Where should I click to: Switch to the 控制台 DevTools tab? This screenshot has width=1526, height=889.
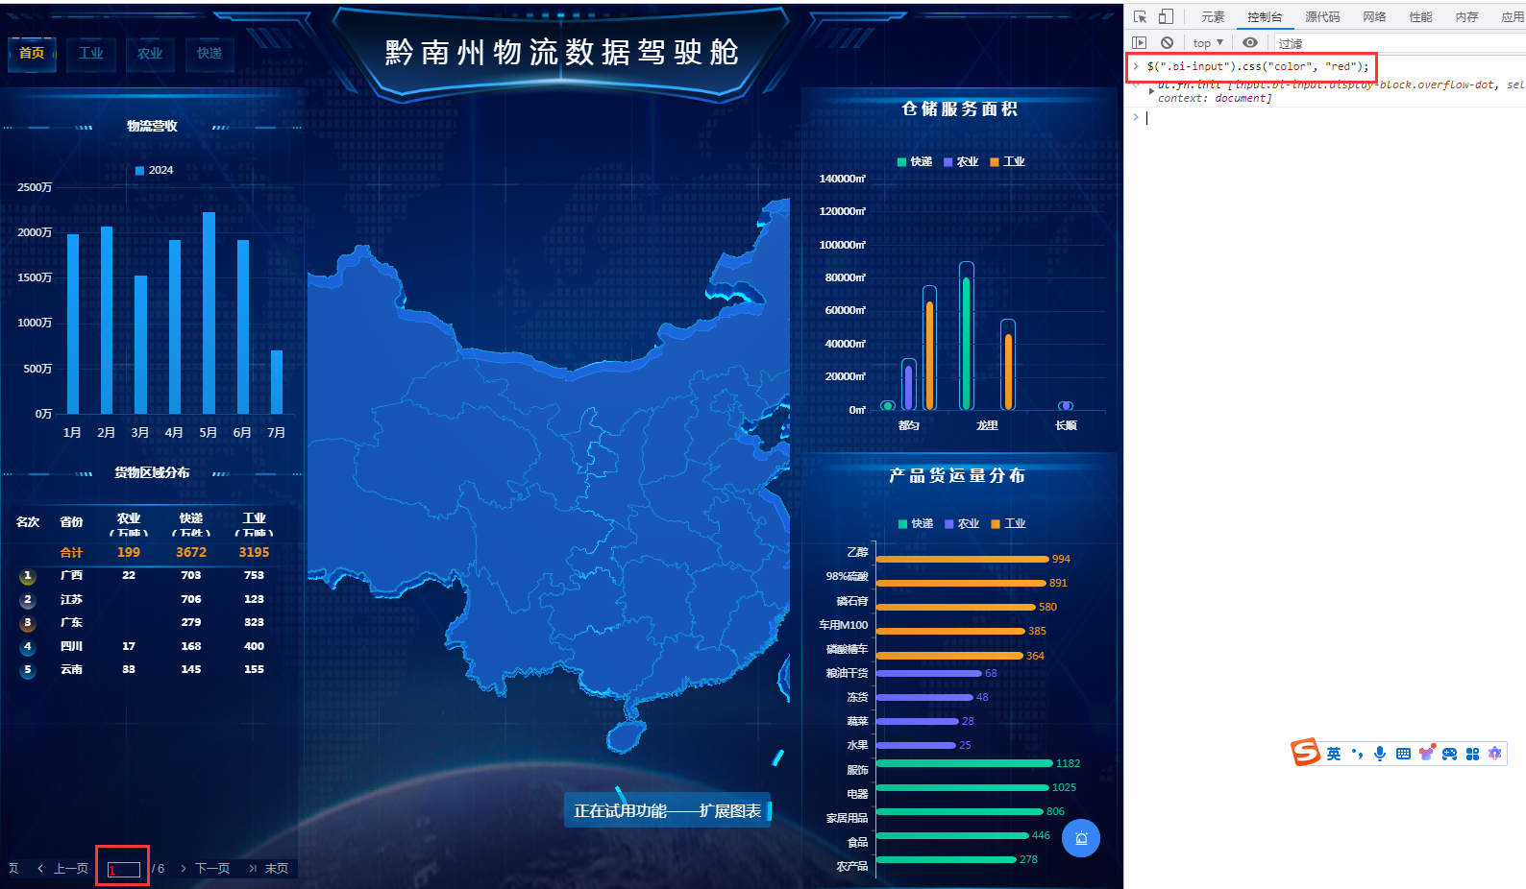(1265, 16)
